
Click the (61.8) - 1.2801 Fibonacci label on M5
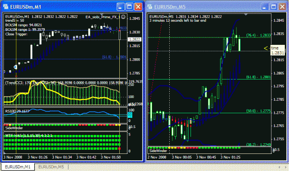click(258, 77)
